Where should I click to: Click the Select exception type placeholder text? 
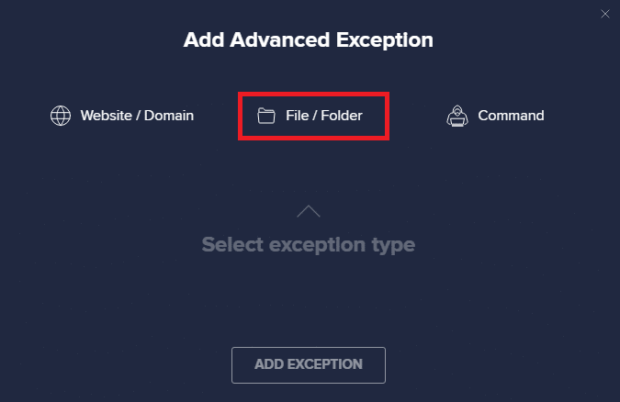pos(309,245)
